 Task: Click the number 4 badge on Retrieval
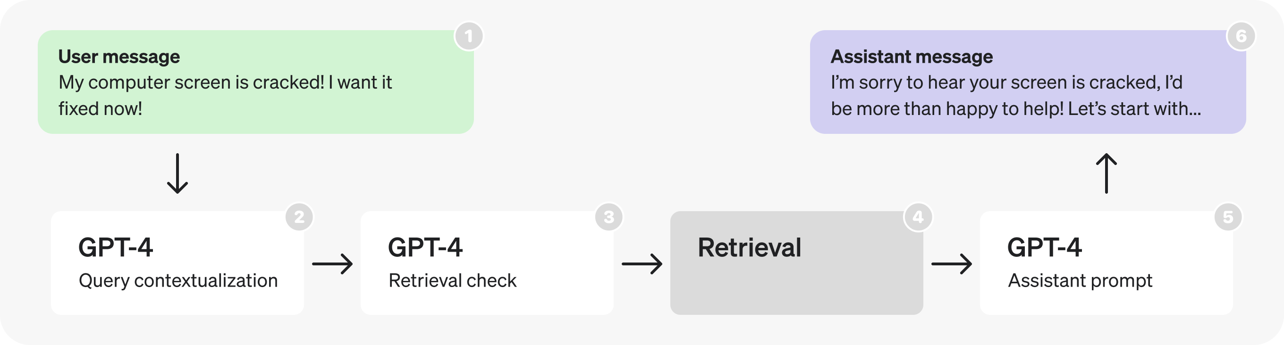pyautogui.click(x=918, y=217)
